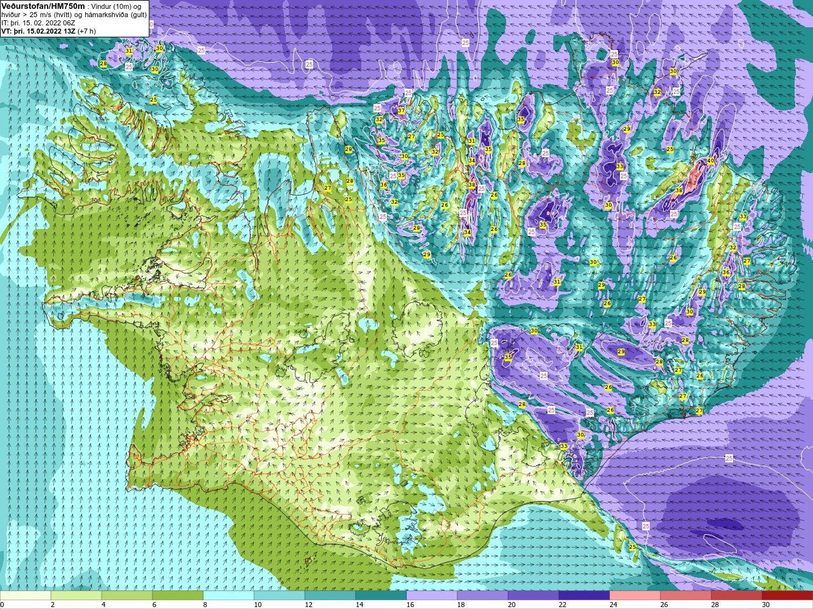
Task: Click legend scale tick label 16
Action: pyautogui.click(x=410, y=605)
